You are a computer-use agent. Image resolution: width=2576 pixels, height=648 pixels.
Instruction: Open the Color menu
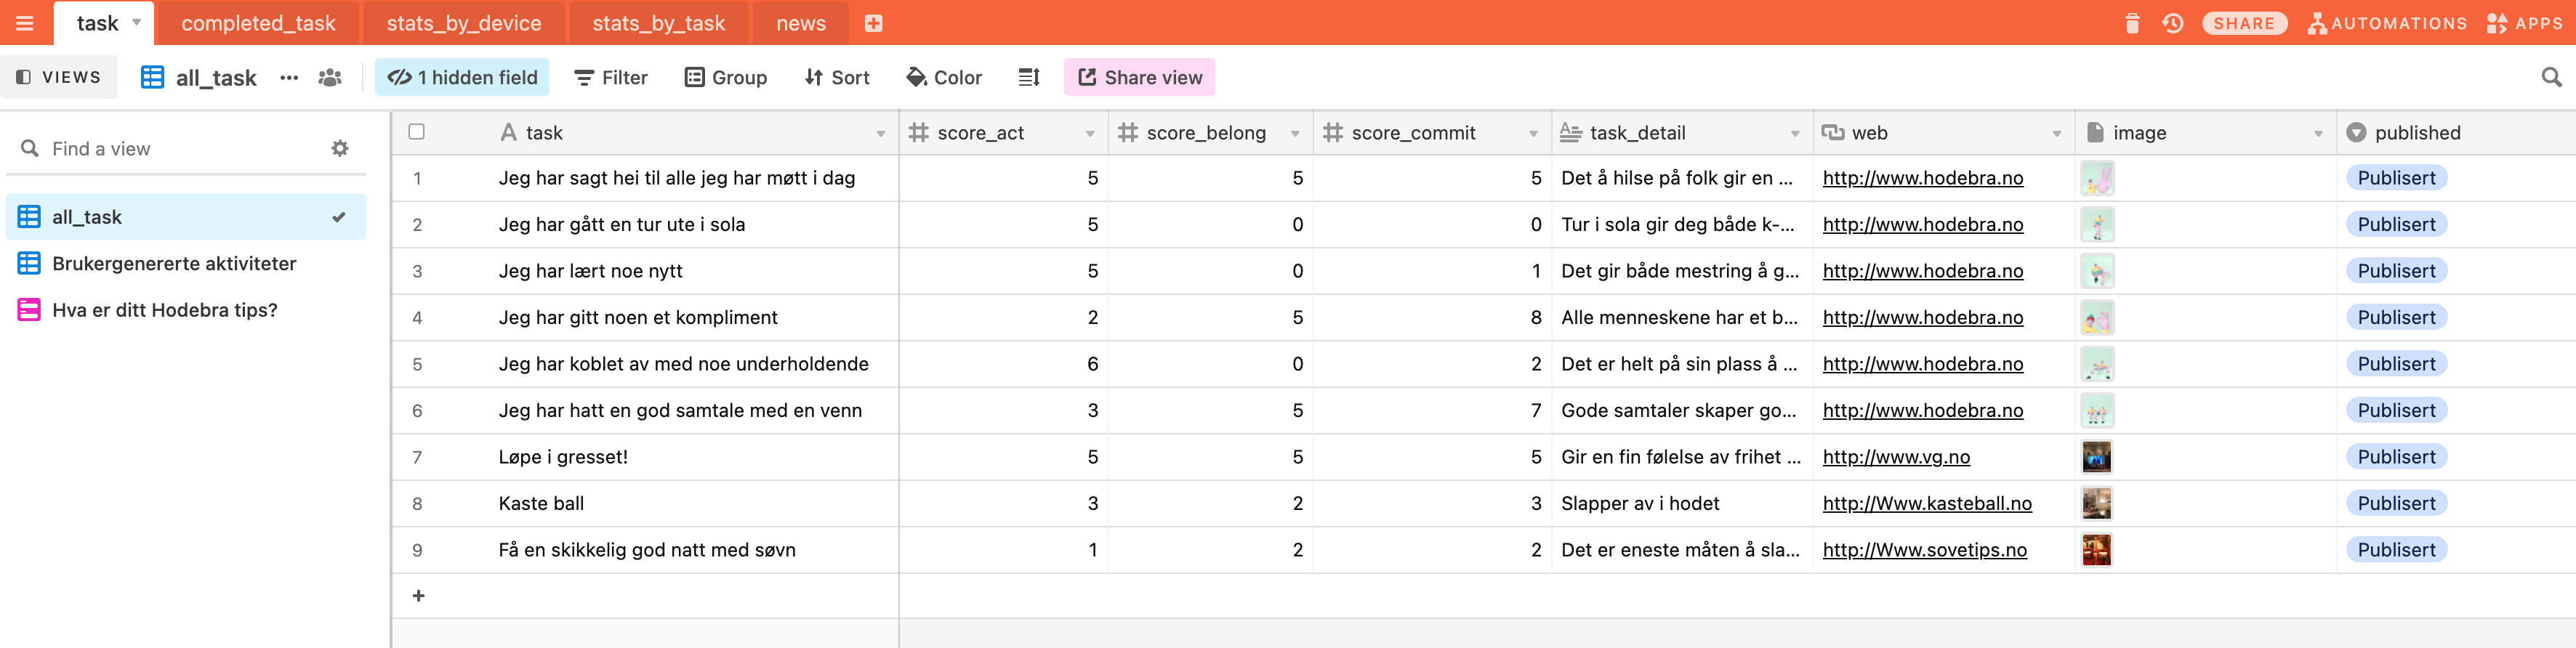click(x=944, y=77)
